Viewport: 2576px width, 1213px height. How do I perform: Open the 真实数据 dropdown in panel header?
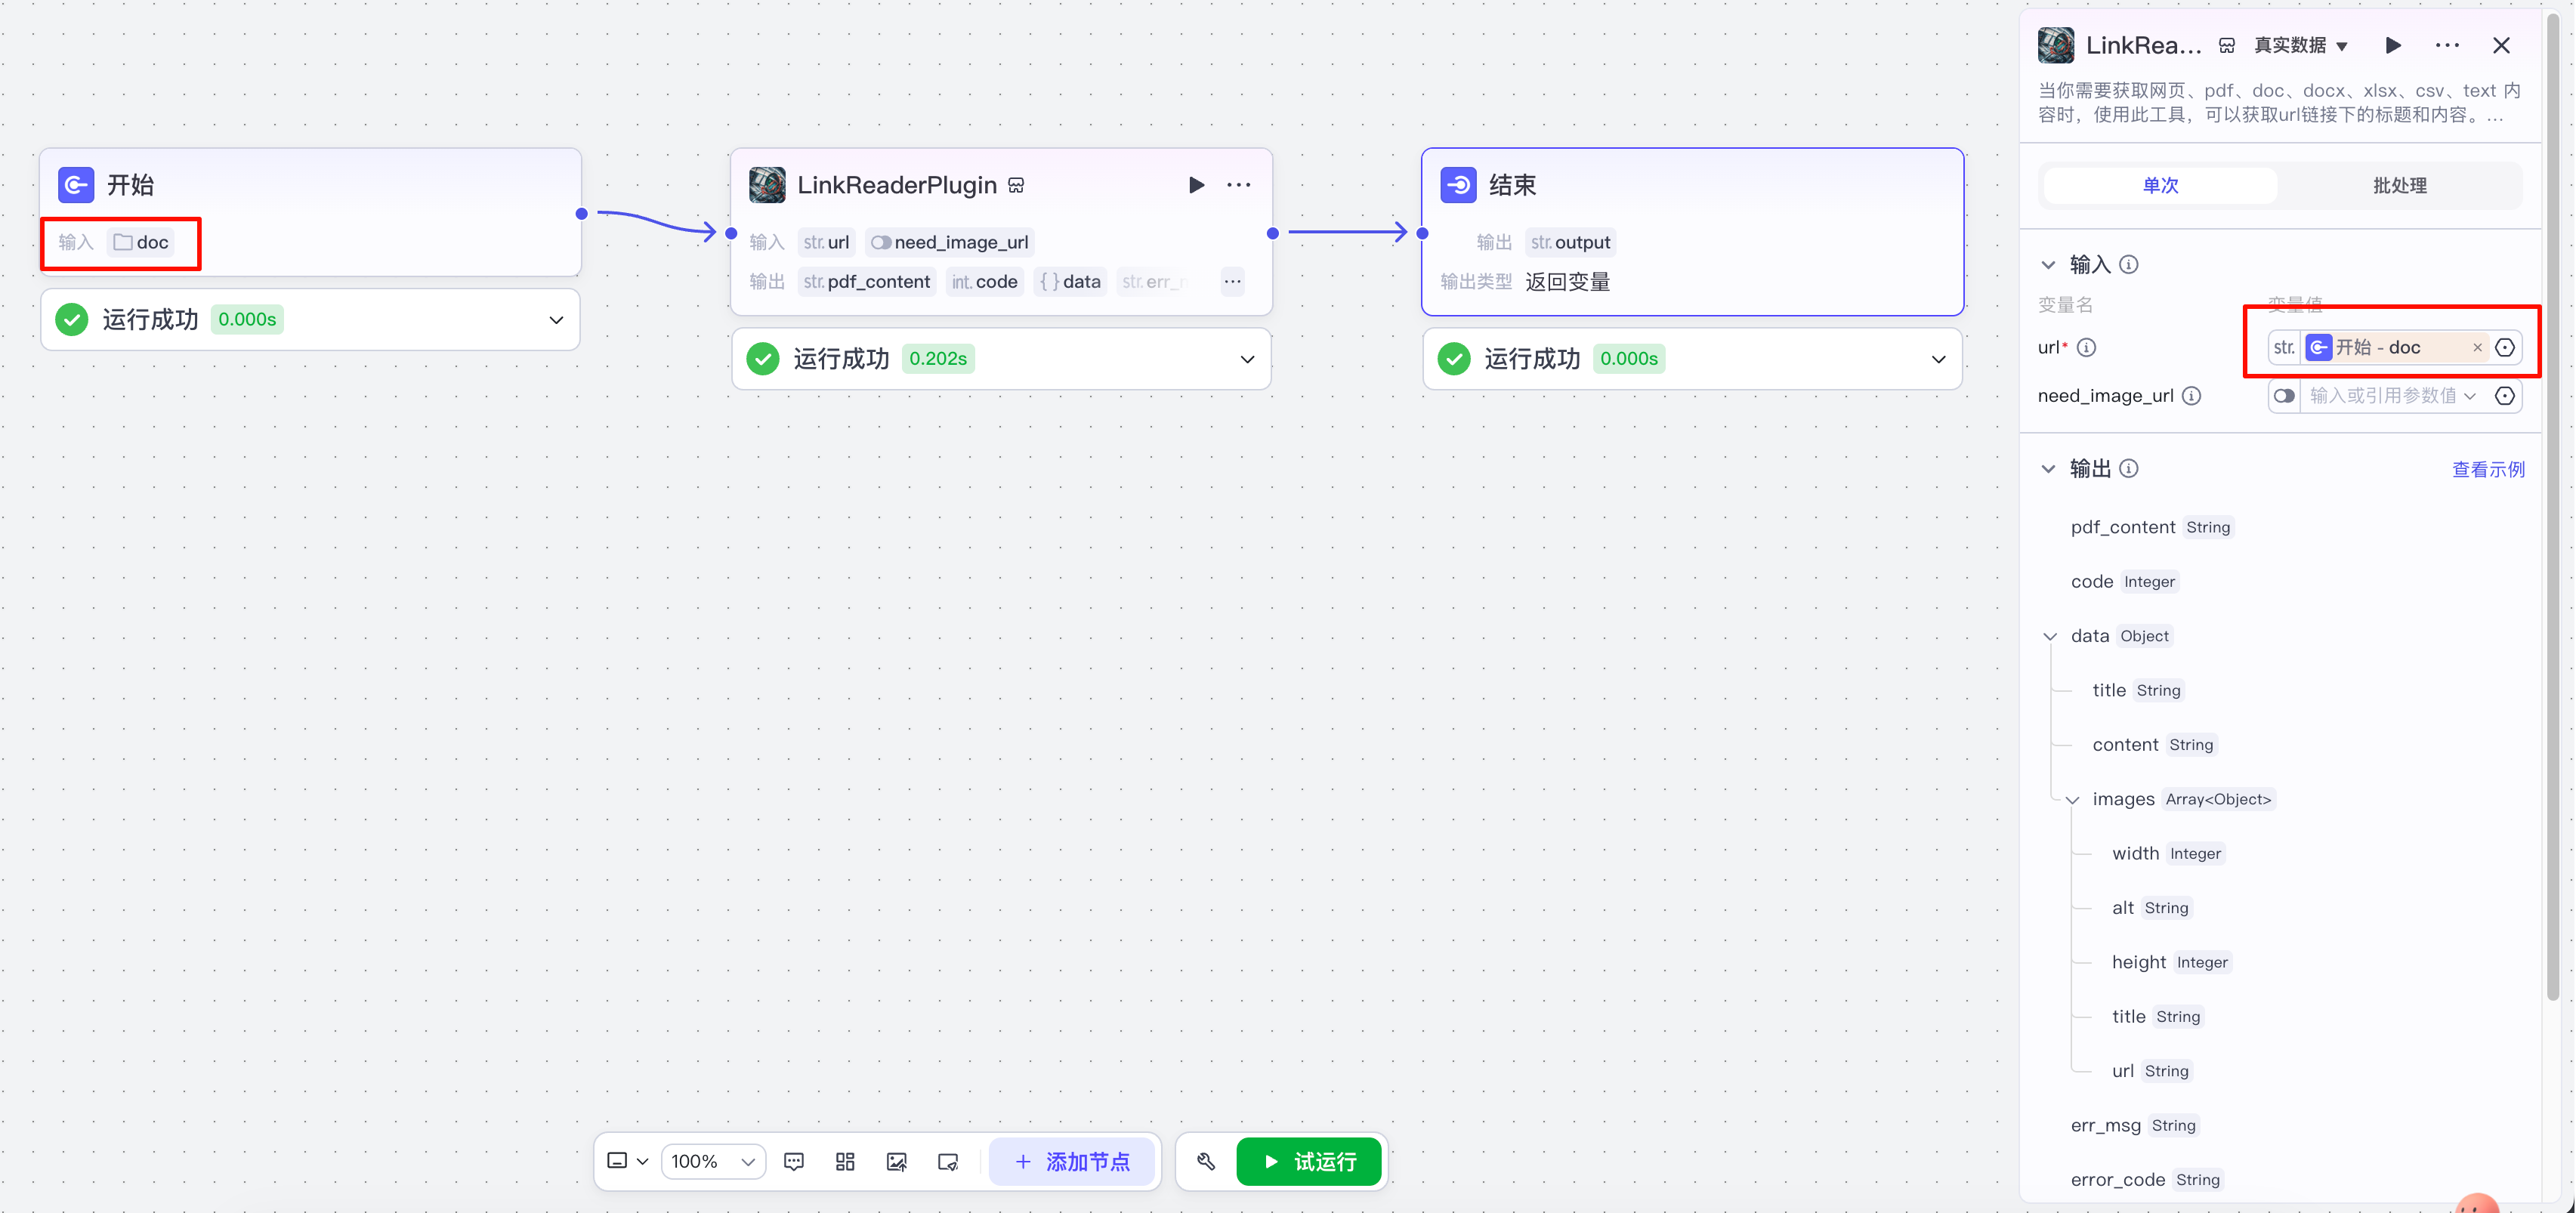pos(2300,45)
